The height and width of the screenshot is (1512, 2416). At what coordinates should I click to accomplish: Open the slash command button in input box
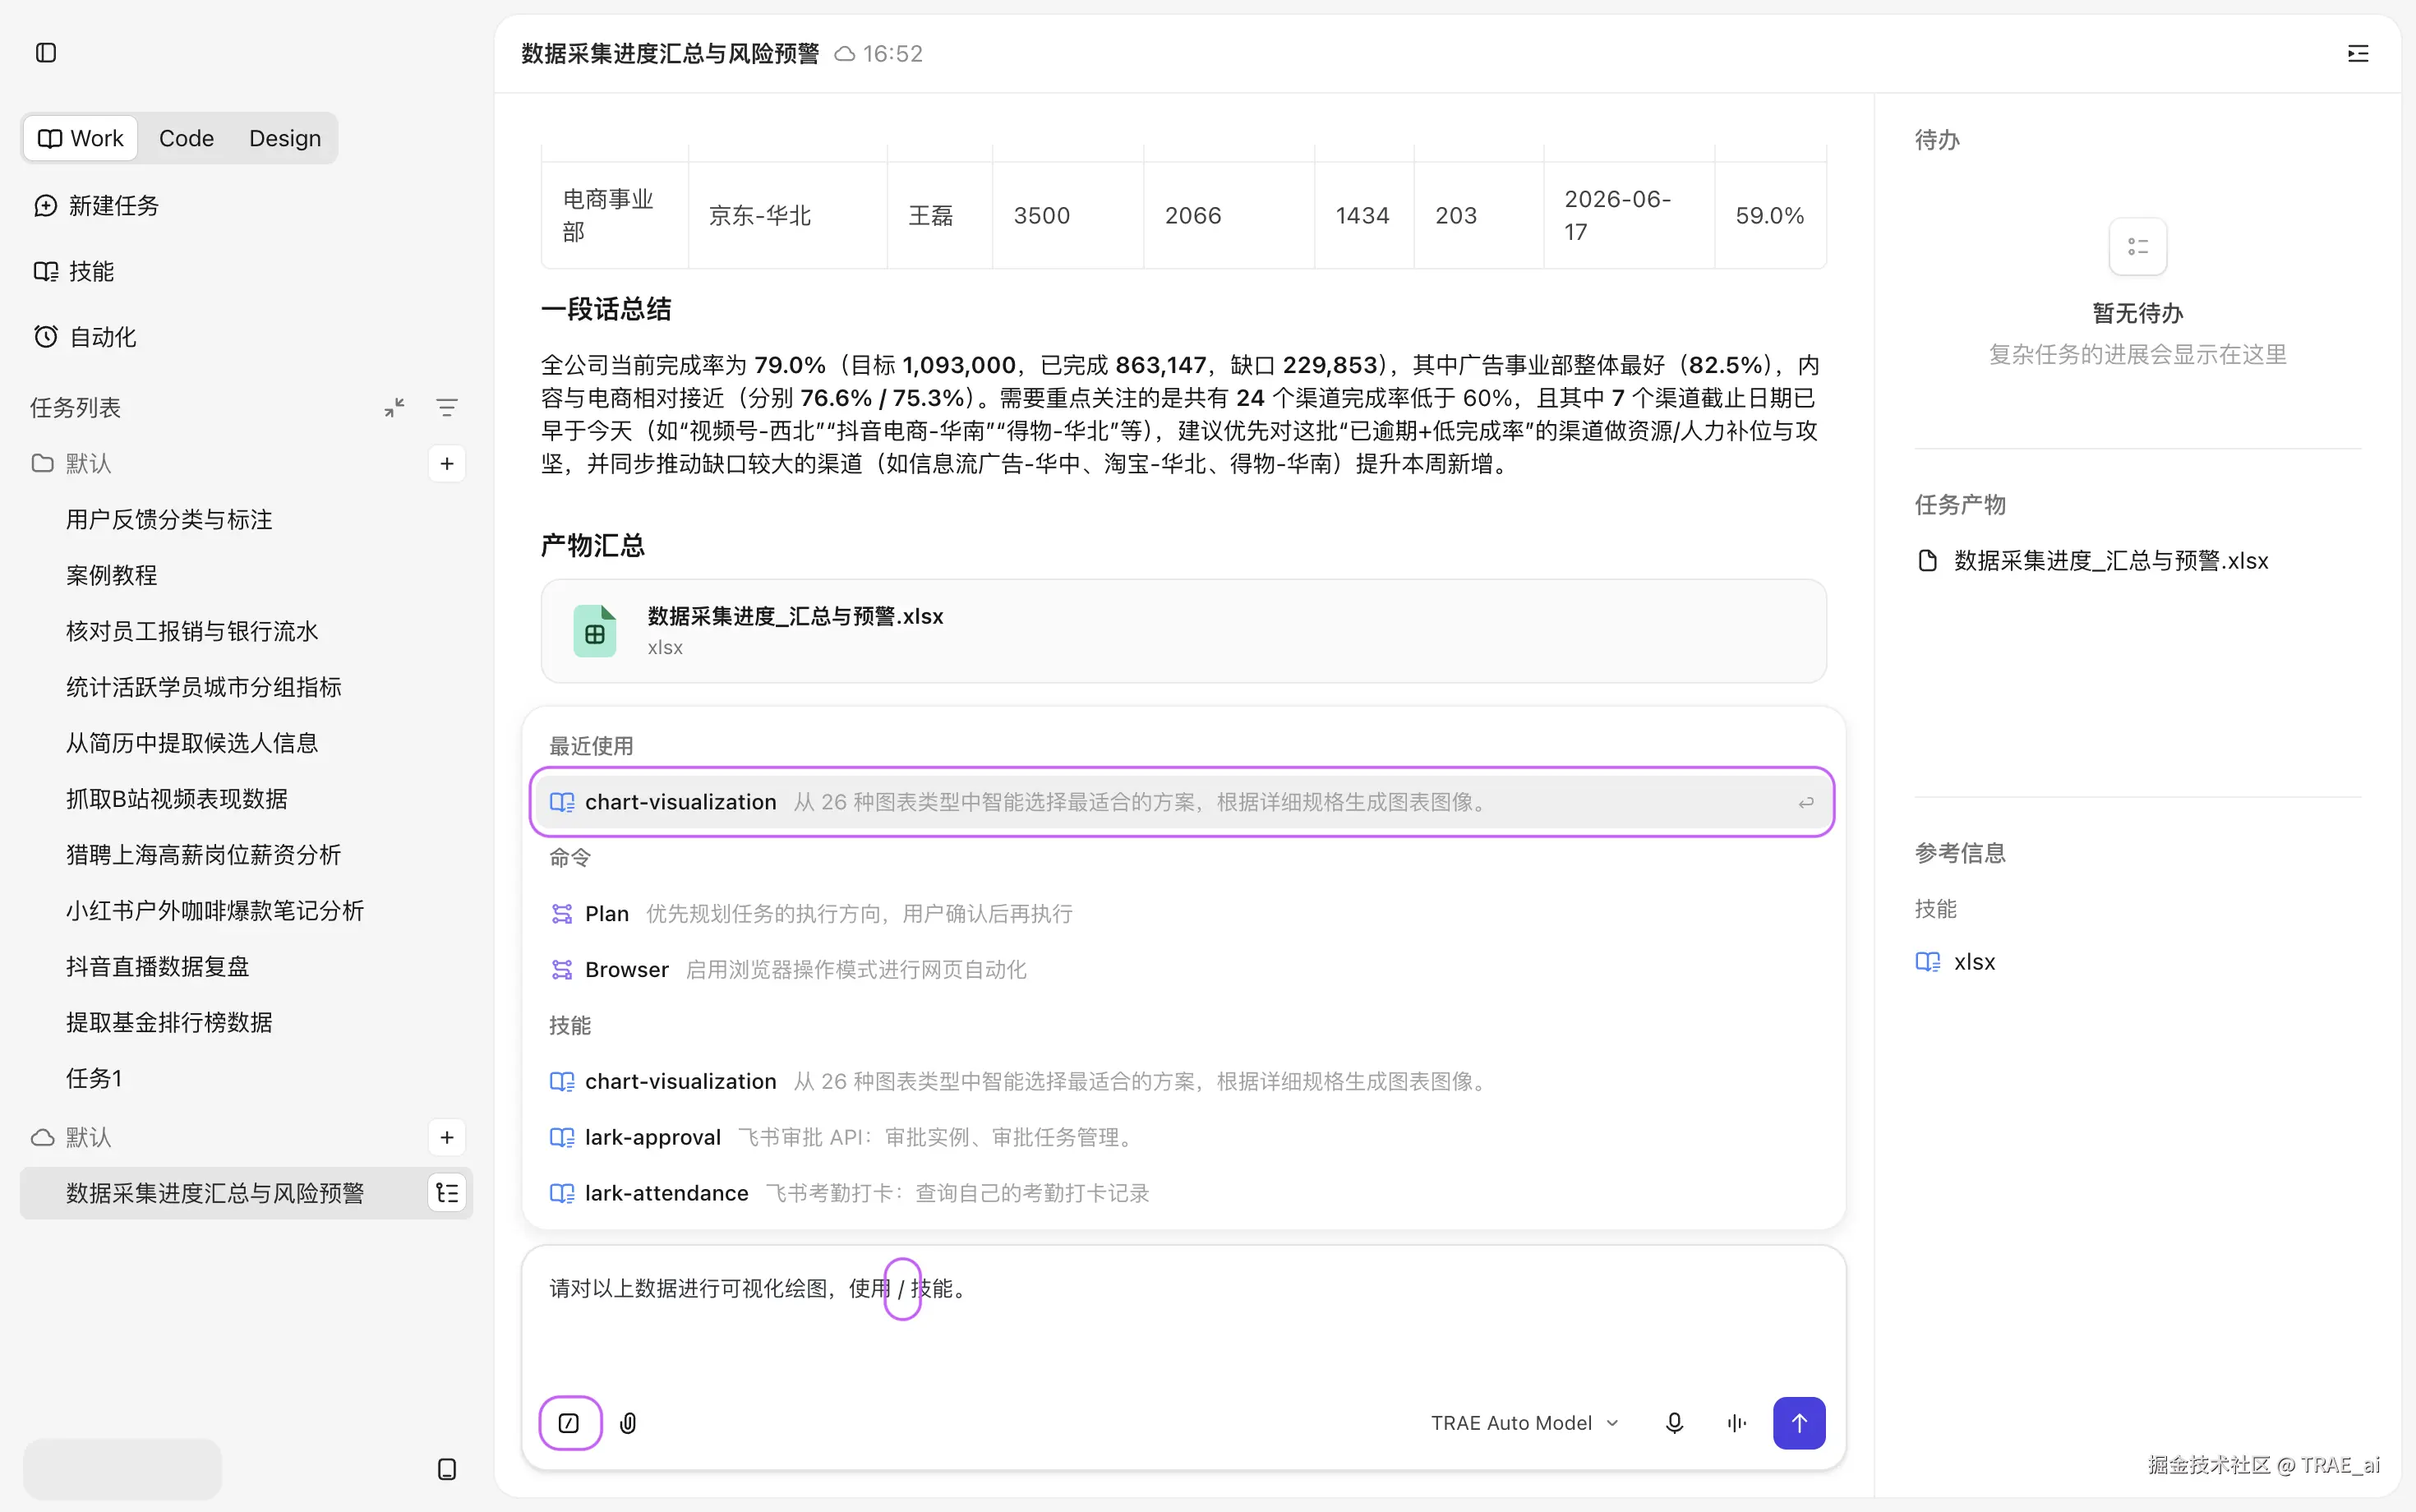(x=569, y=1422)
